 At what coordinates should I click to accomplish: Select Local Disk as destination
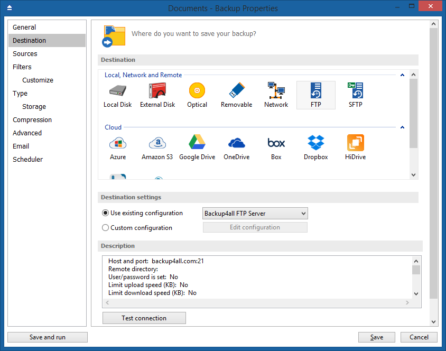117,95
